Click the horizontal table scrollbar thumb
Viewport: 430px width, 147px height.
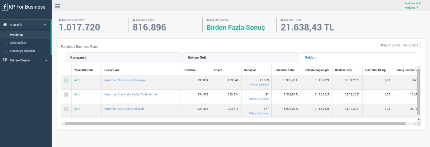(235, 124)
